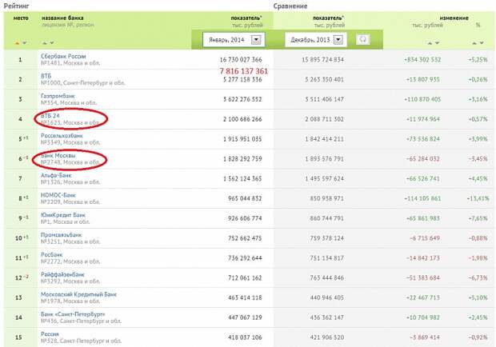
Task: Select НОМОС-Банк value 965 044 832
Action: click(245, 198)
